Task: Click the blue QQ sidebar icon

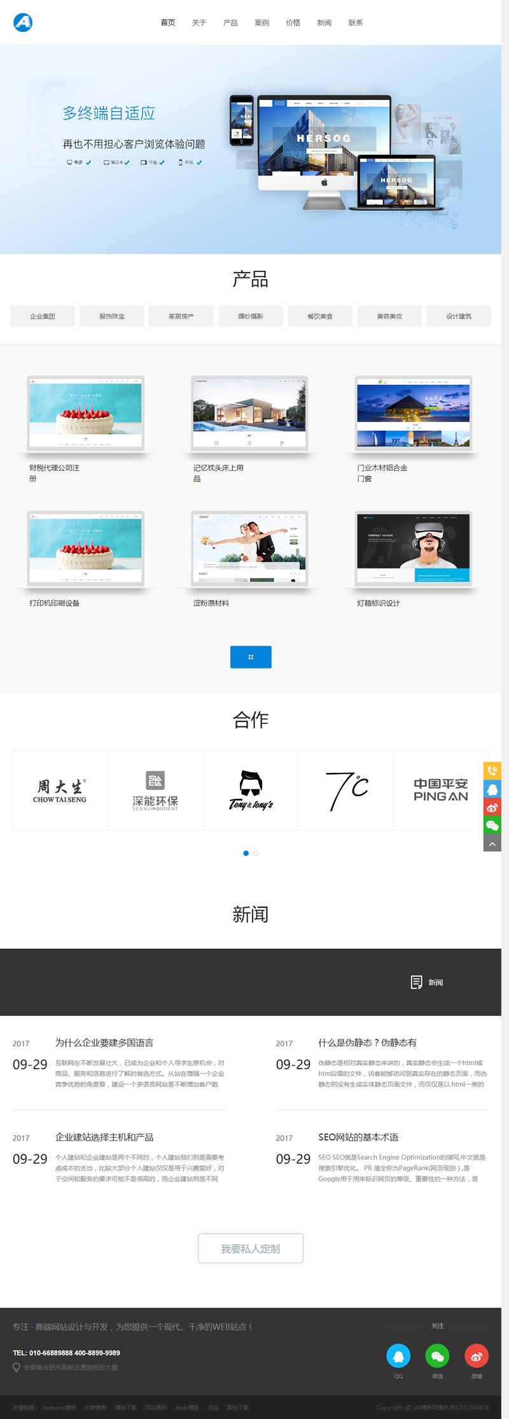Action: [x=492, y=789]
